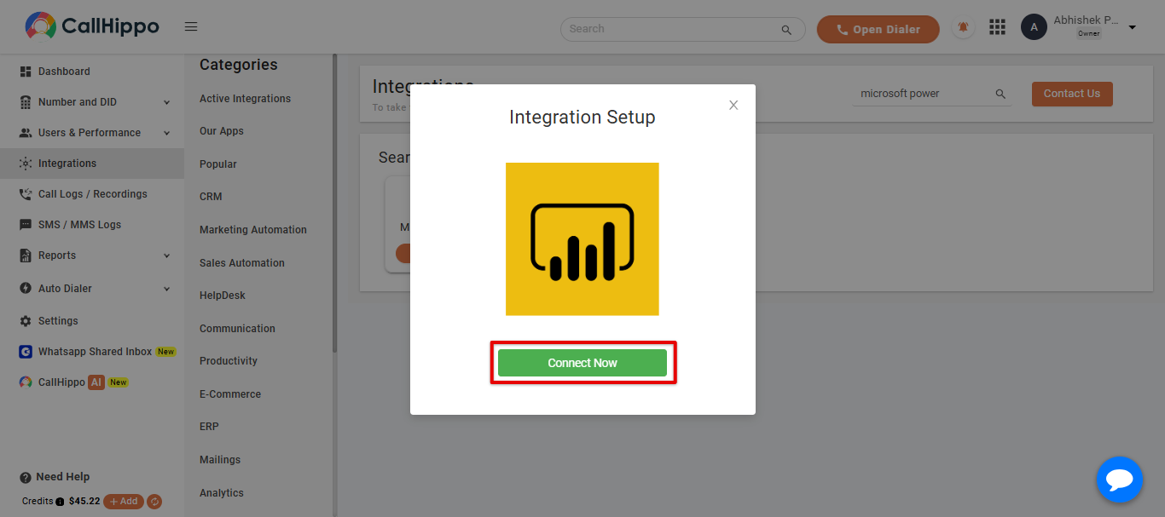Click the green Connect Now button
The height and width of the screenshot is (517, 1165).
582,363
